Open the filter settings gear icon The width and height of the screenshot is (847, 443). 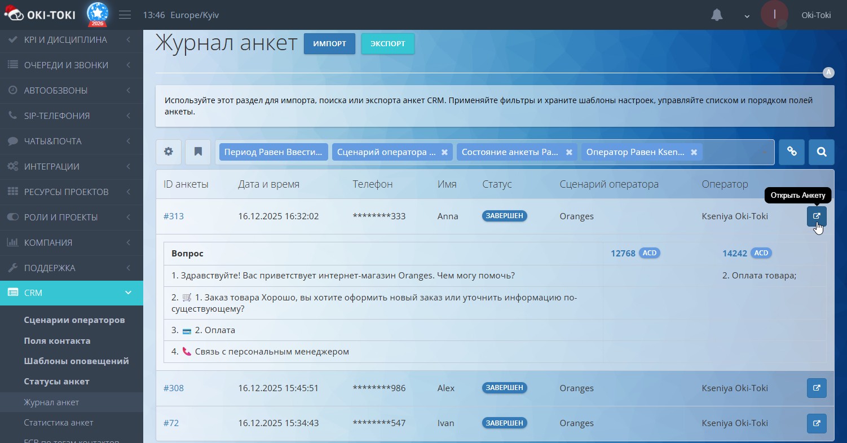[x=168, y=152]
